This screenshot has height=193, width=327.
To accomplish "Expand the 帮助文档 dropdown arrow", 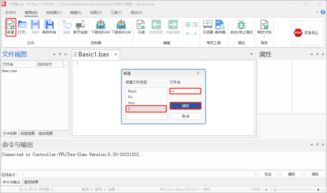I will [x=264, y=37].
